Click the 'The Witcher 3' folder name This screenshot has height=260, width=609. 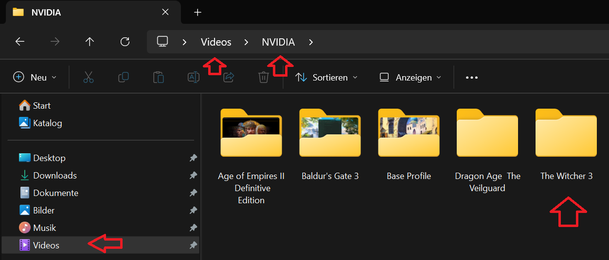click(566, 176)
